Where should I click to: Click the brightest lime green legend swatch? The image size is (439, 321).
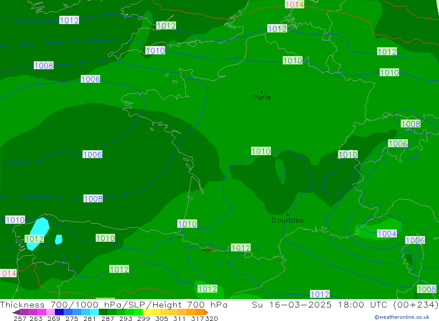138,312
